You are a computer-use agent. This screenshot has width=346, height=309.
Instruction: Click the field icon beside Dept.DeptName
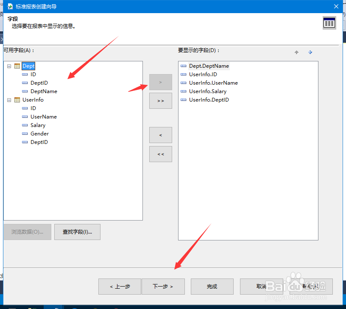pyautogui.click(x=184, y=66)
